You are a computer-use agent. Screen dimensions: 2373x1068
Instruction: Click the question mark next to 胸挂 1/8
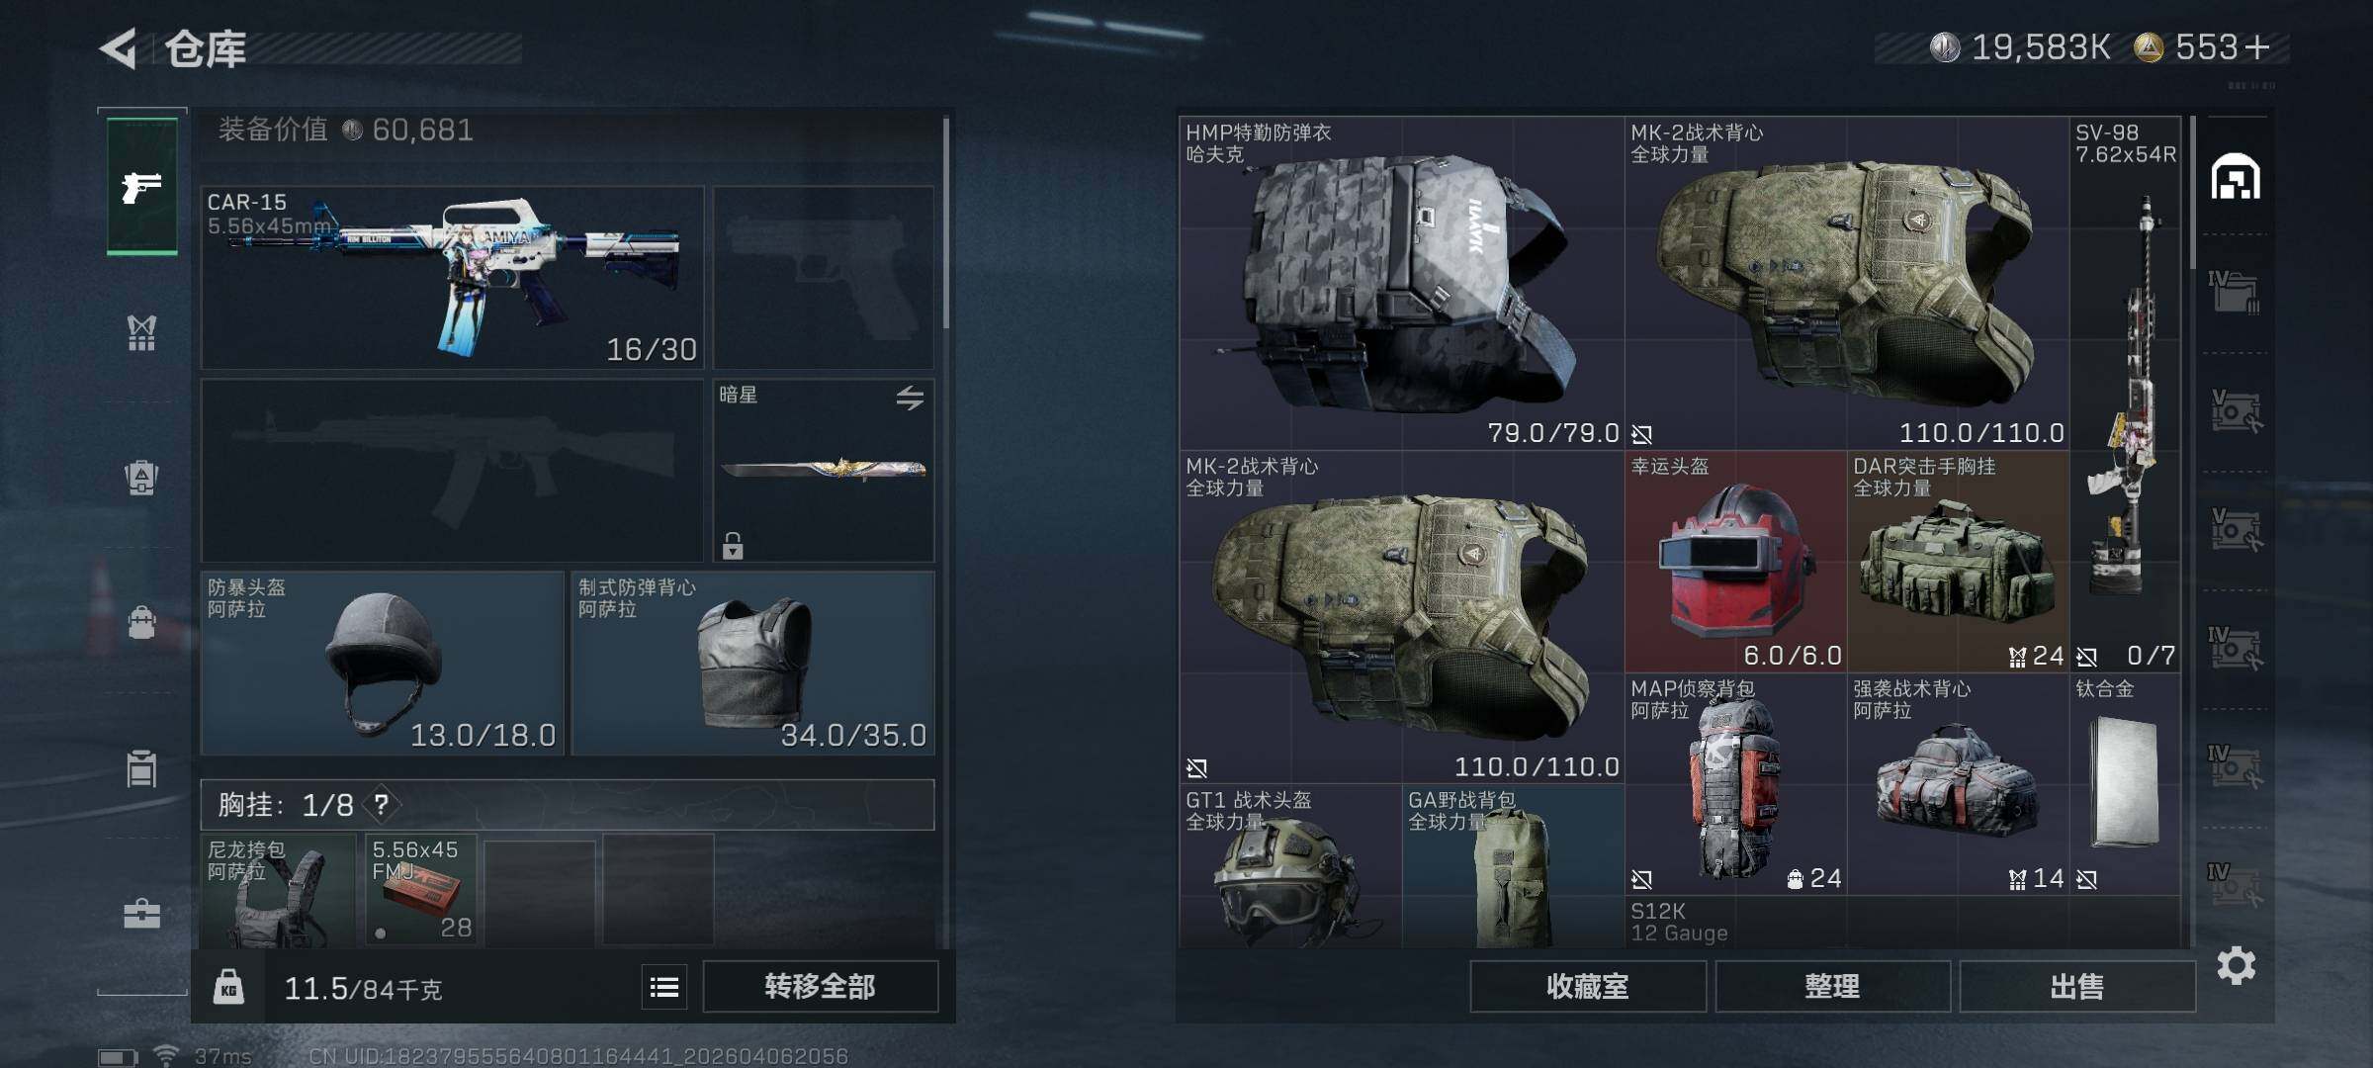382,805
